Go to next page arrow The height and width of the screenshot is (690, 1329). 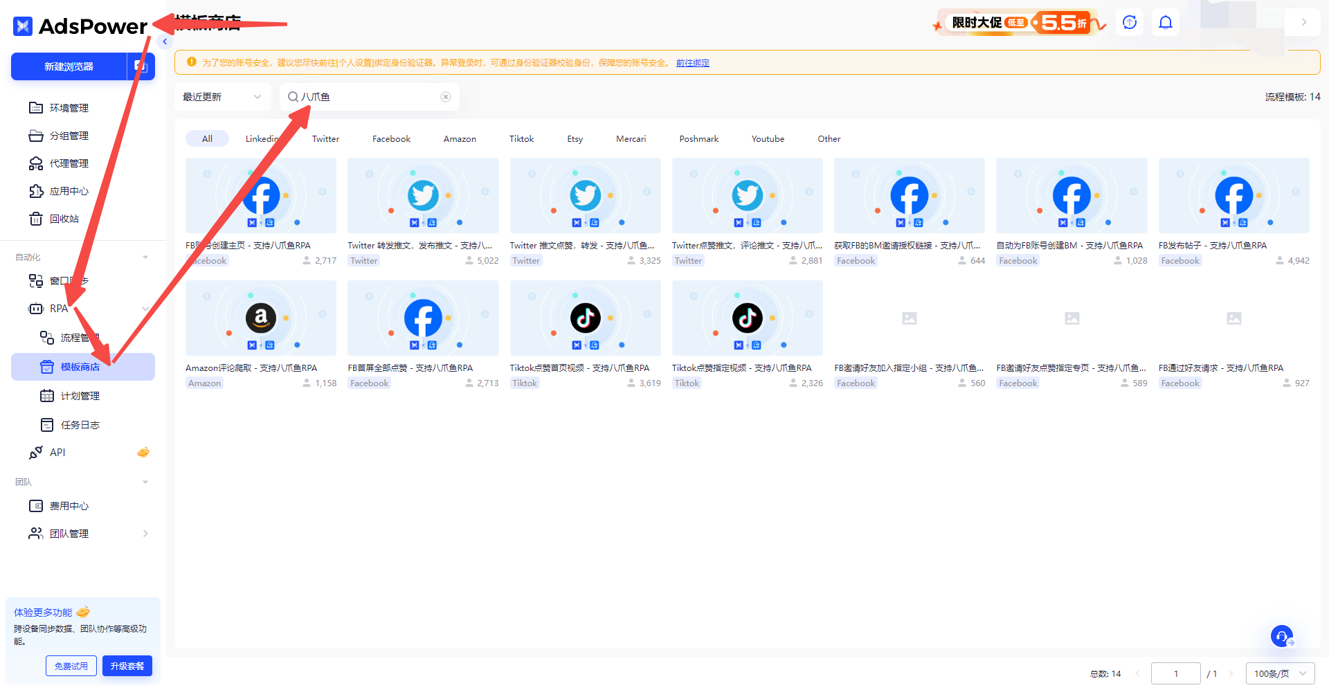(1231, 673)
